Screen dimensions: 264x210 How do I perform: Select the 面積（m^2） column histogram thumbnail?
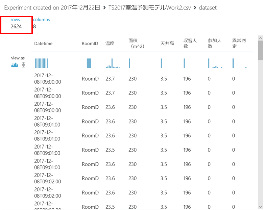click(129, 63)
